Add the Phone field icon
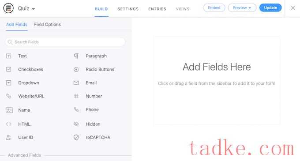This screenshot has width=300, height=161. tap(76, 109)
